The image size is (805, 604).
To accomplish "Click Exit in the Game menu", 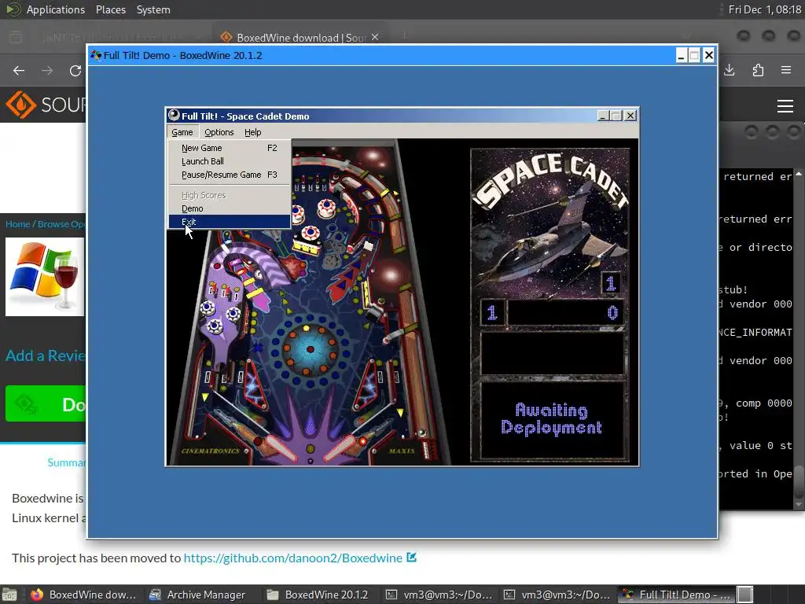I will [230, 222].
